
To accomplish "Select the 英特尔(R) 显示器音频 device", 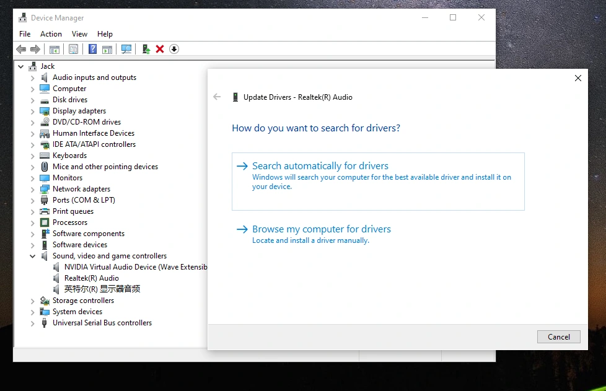I will (x=102, y=289).
